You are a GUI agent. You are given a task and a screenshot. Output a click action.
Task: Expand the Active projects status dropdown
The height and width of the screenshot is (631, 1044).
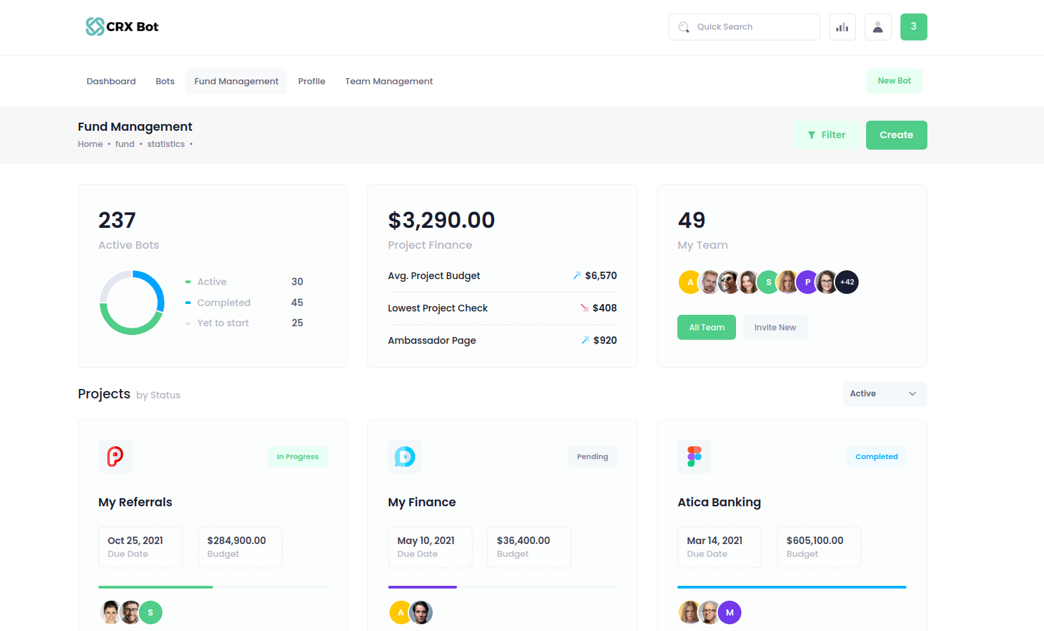[x=884, y=394]
